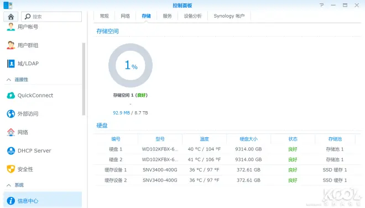The height and width of the screenshot is (208, 365).
Task: Sort by 存储池 column header
Action: pyautogui.click(x=335, y=139)
